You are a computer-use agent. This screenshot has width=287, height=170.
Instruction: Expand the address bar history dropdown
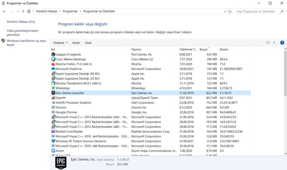[225, 11]
